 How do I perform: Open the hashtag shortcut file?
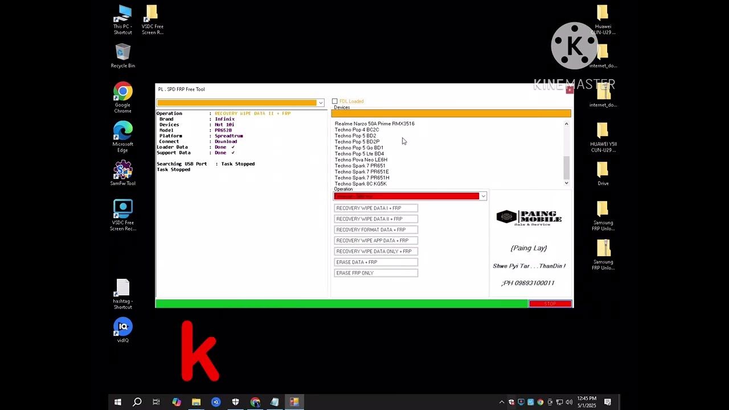pos(122,294)
